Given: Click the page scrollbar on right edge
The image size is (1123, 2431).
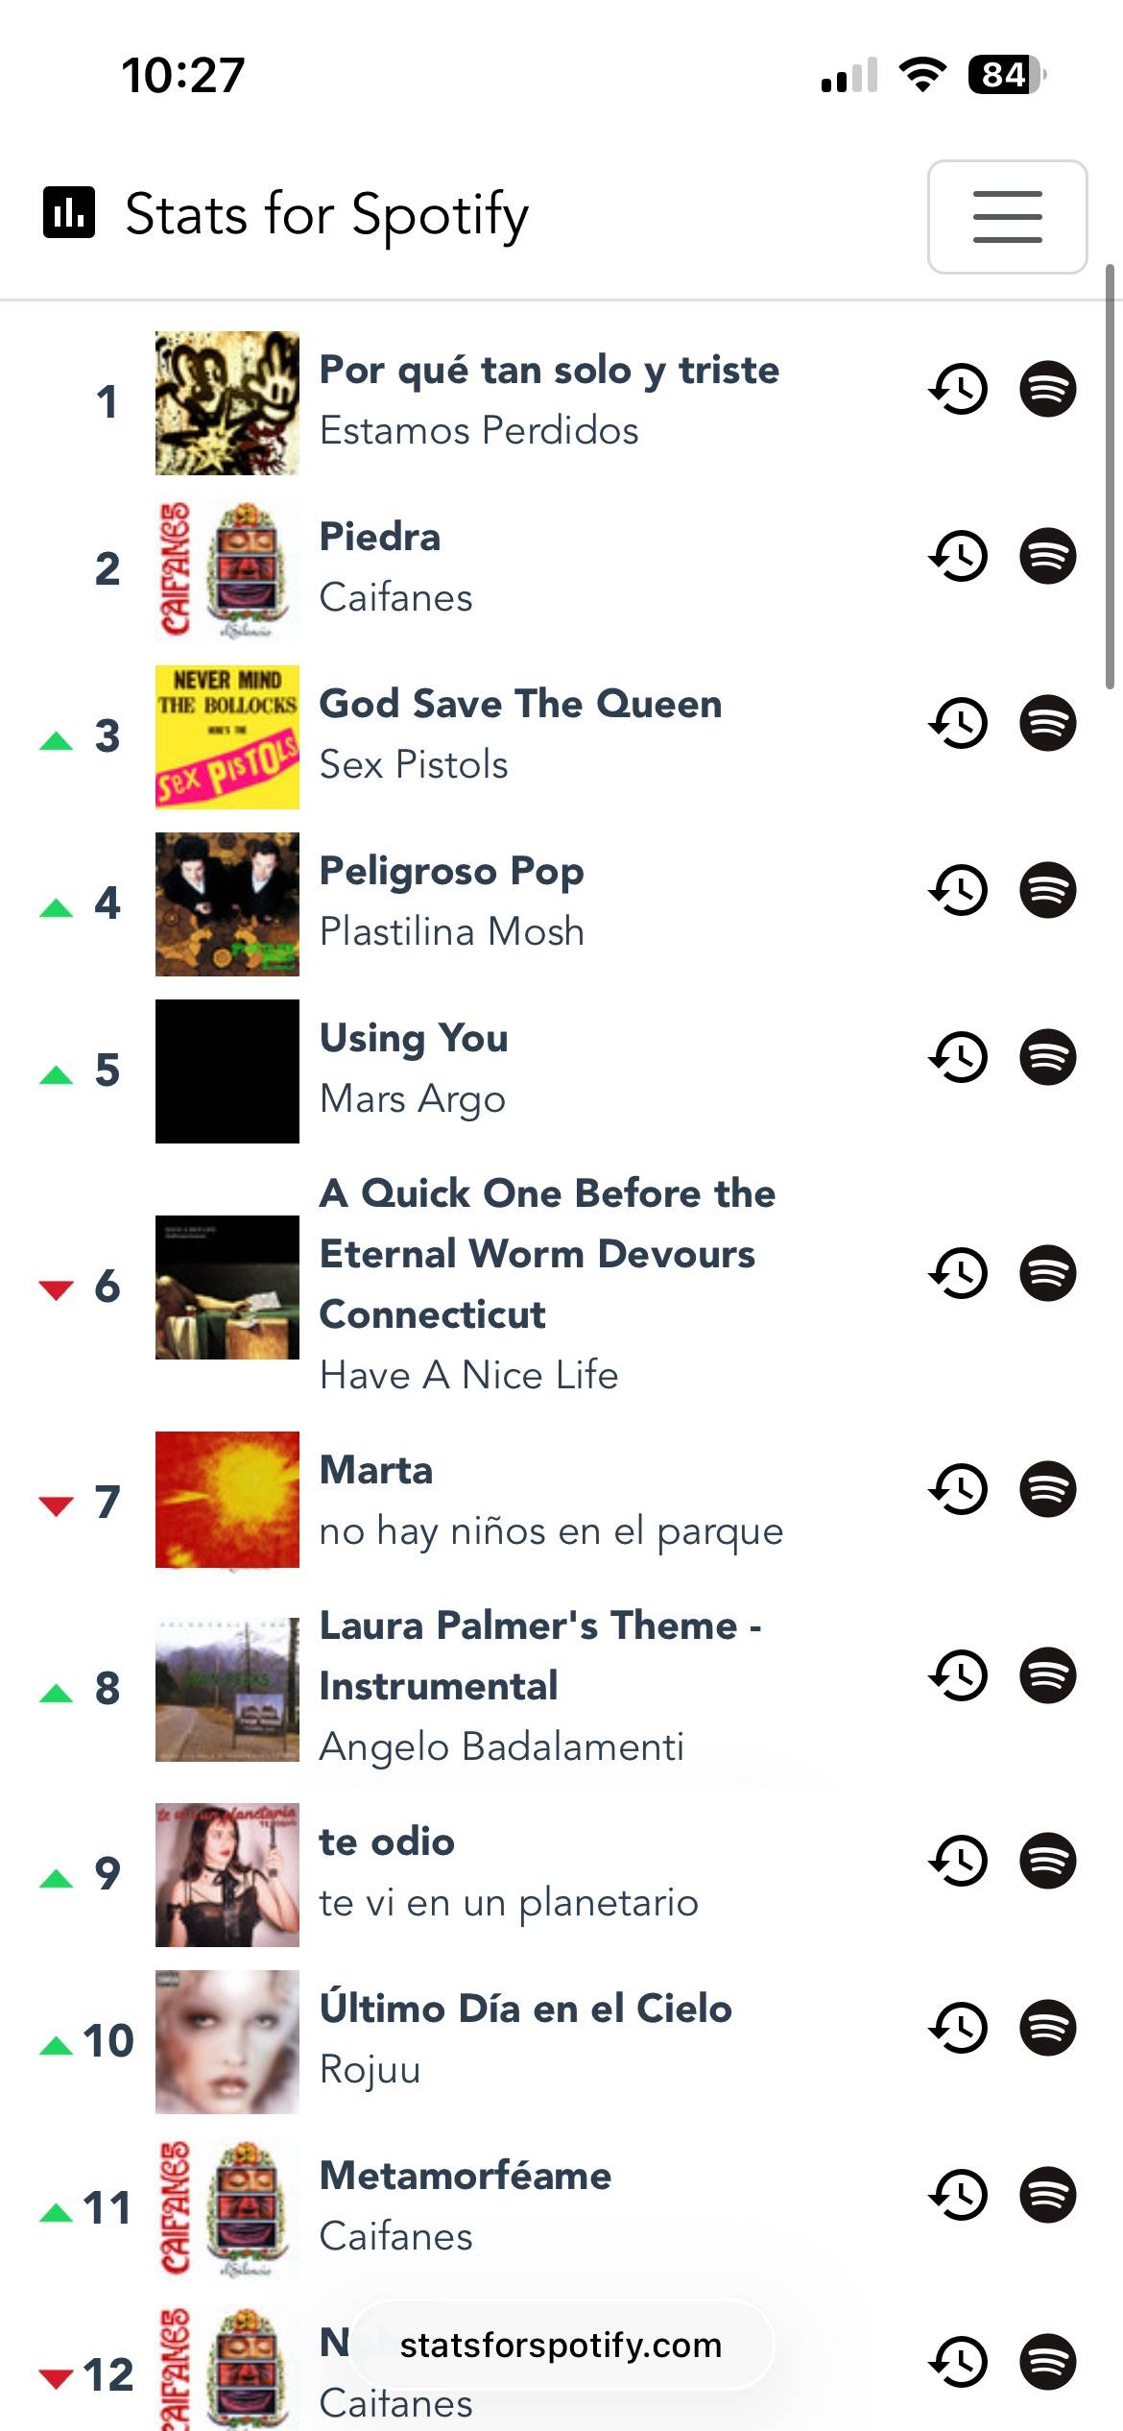Looking at the screenshot, I should coord(1110,476).
